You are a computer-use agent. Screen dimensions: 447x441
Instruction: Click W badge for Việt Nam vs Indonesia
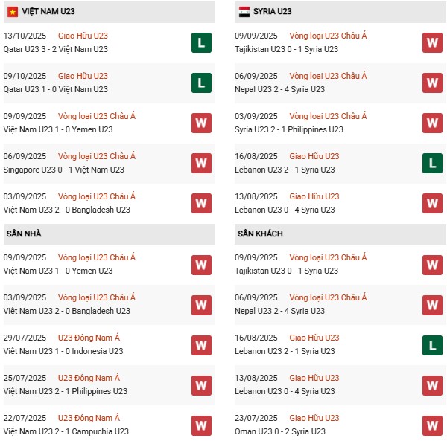200,344
